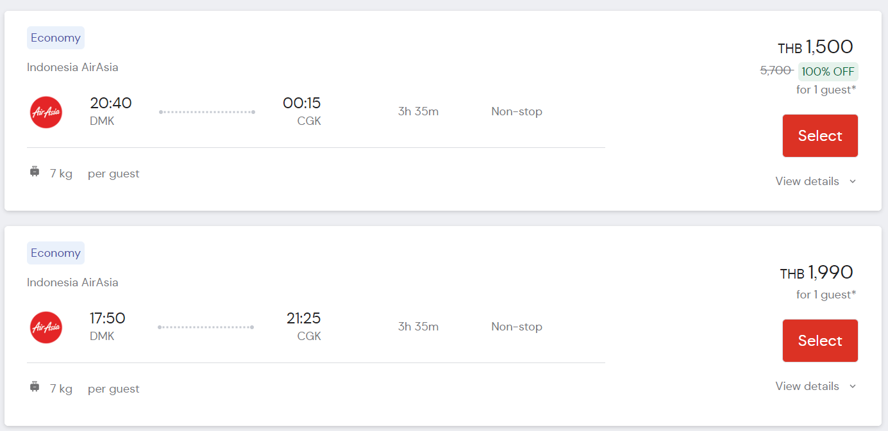
Task: Click Non-stop label on the 20:40 flight
Action: pos(517,111)
